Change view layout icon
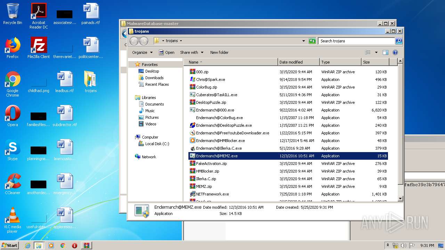Viewport: 445px width, 250px height. pos(368,52)
